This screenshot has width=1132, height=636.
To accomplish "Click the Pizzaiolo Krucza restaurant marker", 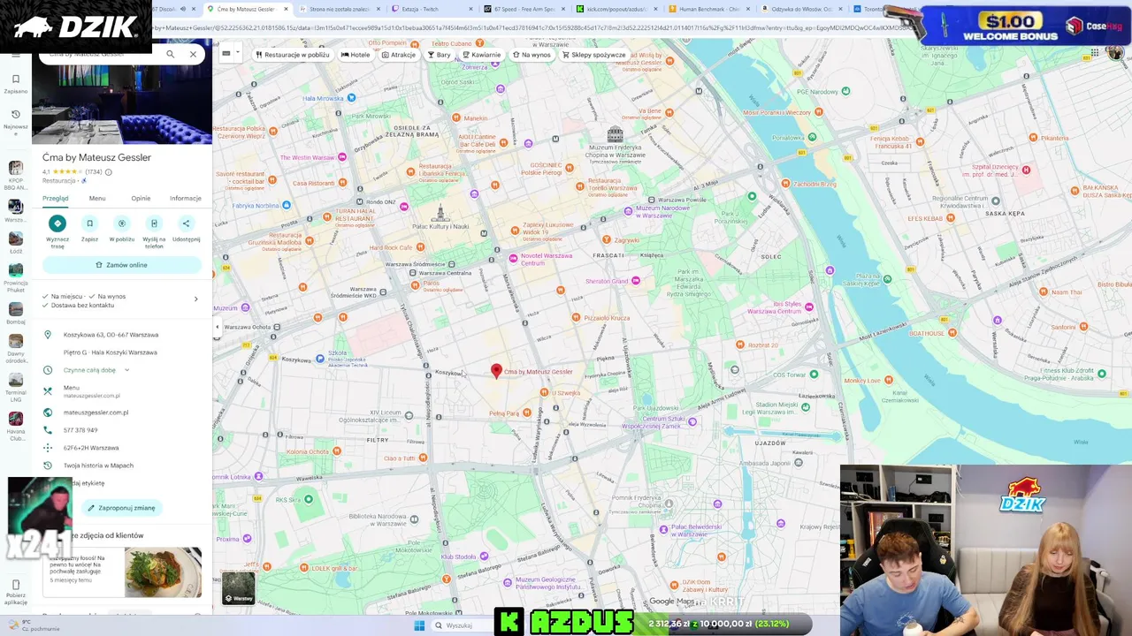I will [576, 317].
